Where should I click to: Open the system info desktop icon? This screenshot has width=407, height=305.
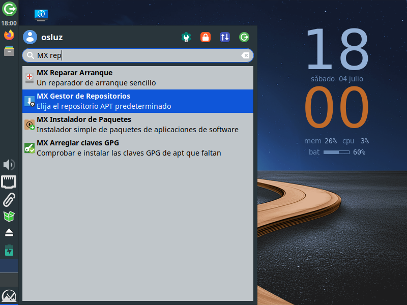(41, 15)
